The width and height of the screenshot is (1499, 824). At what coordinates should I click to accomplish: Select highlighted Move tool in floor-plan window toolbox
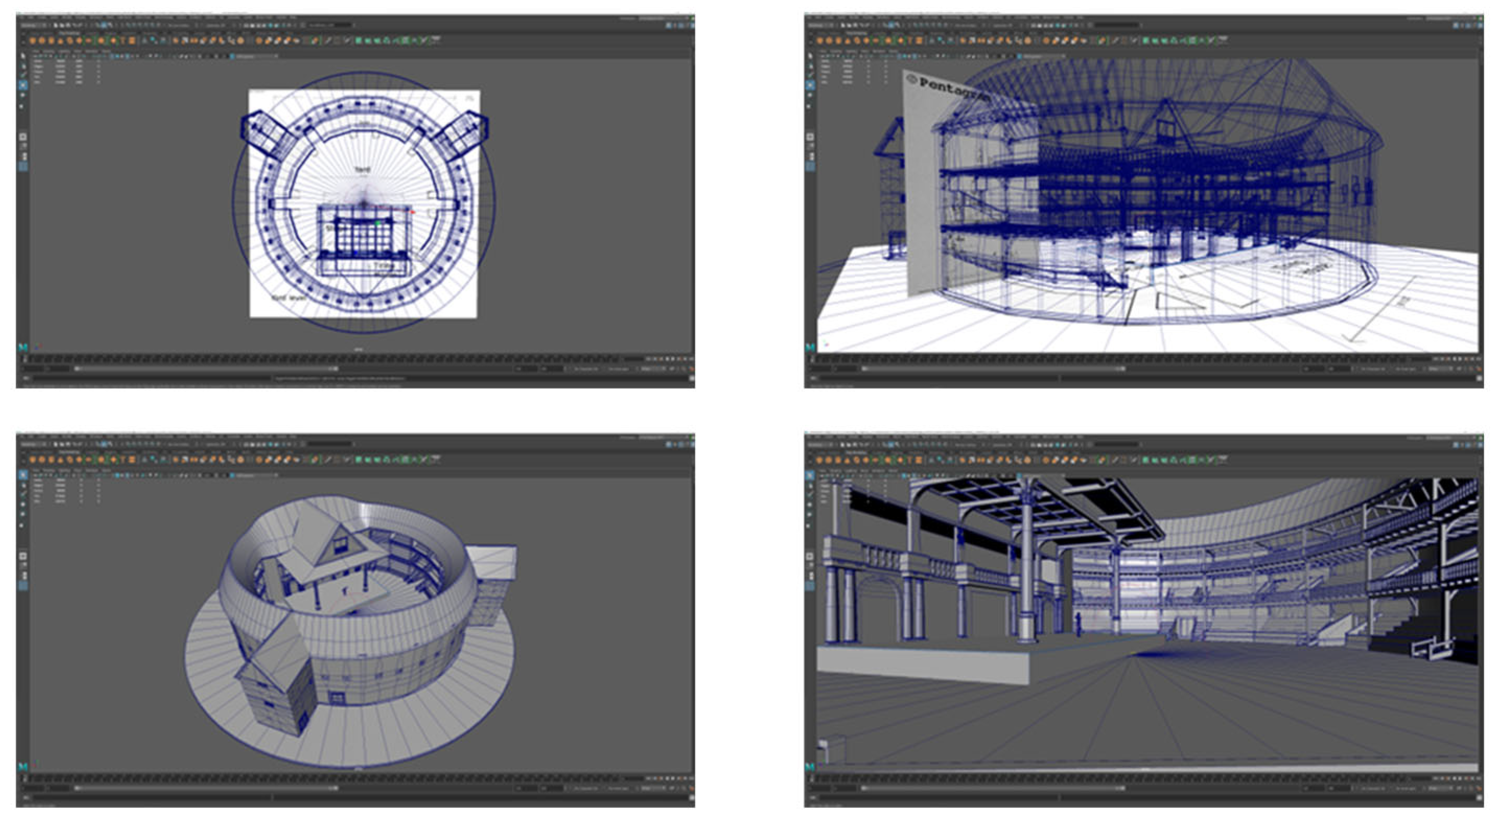pyautogui.click(x=22, y=85)
